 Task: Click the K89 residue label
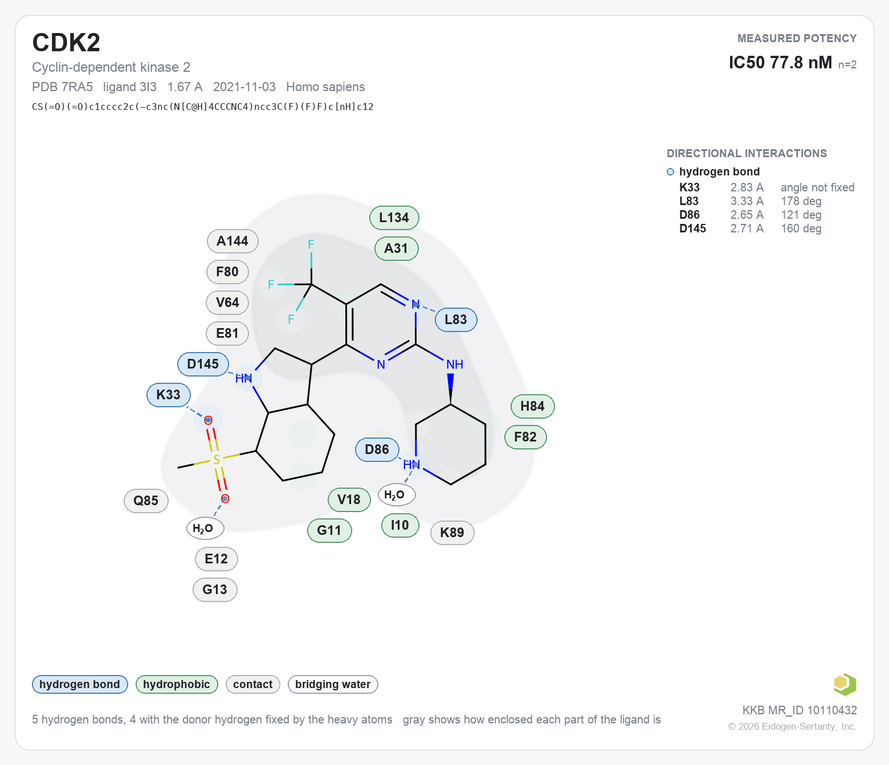click(x=452, y=533)
